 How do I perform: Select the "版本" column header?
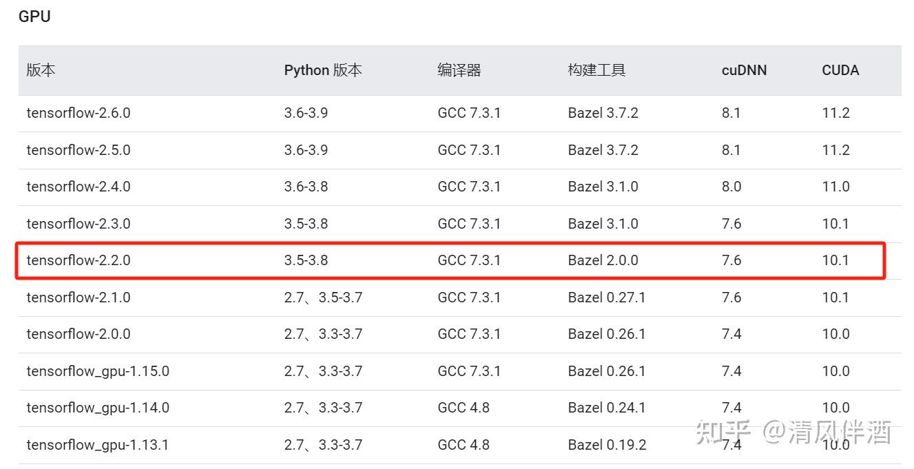click(41, 70)
